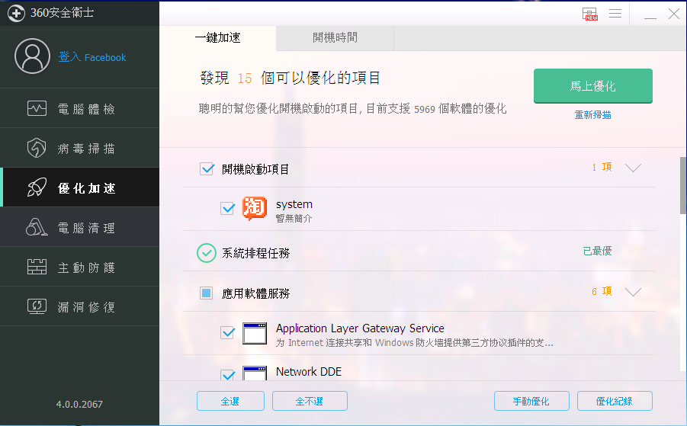
Task: Open the NEW skin icon in title bar
Action: [x=590, y=14]
